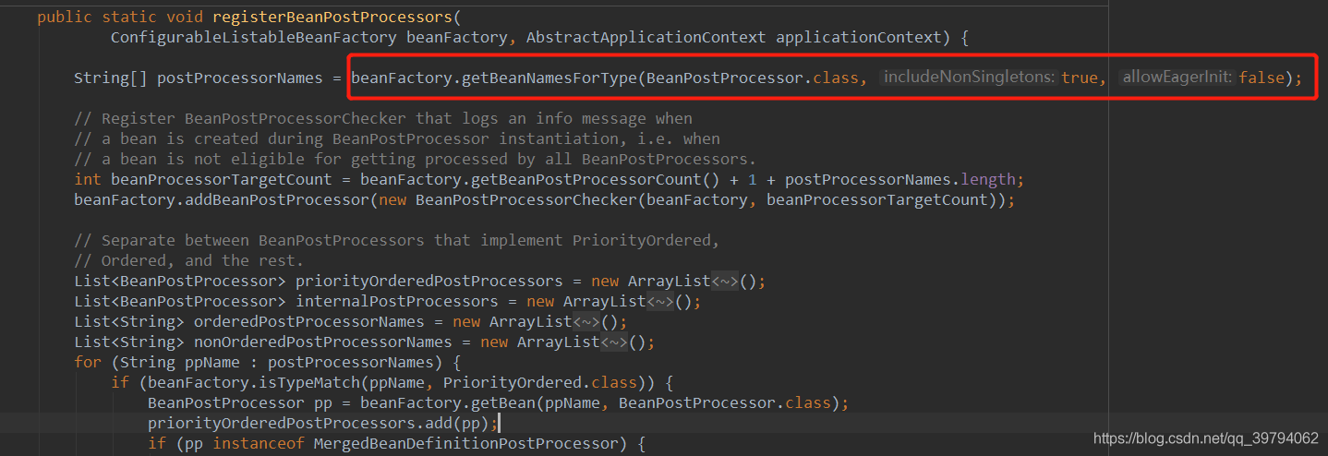Expand folded generics on priorityOrderedPostProcessors ArrayList

725,281
